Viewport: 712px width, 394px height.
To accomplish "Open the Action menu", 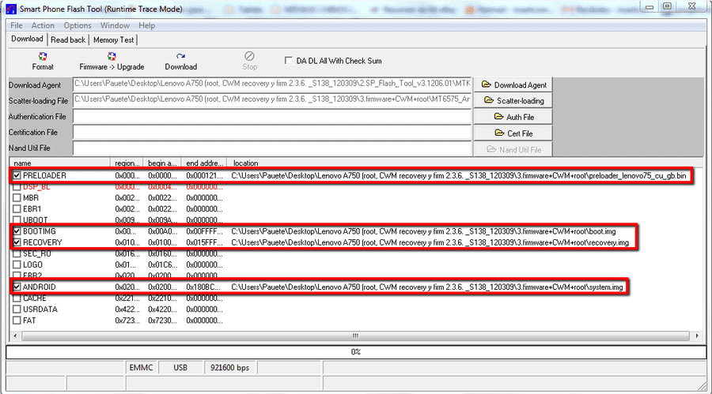I will (x=43, y=25).
